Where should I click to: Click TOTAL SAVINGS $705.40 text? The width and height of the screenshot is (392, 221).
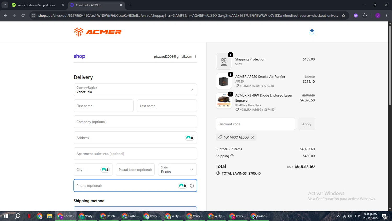pyautogui.click(x=241, y=173)
